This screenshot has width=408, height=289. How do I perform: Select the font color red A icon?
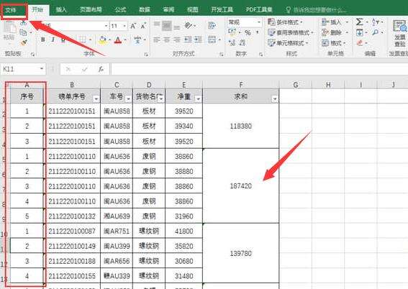tap(118, 40)
